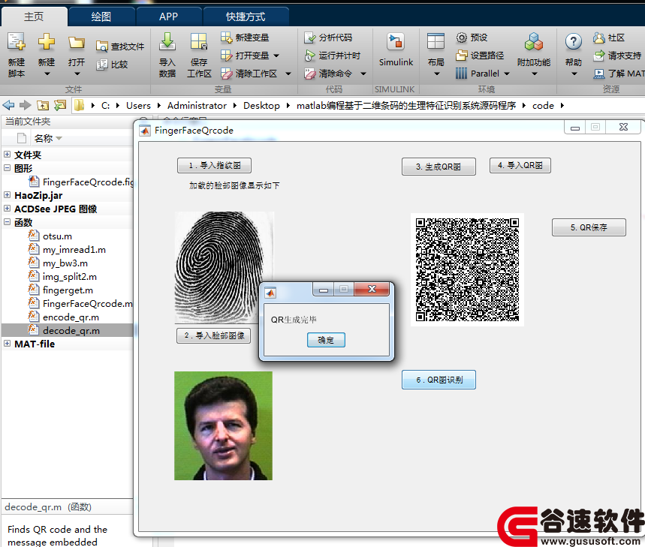
Task: Click the Save Workspace (保存工作区) icon
Action: 199,42
